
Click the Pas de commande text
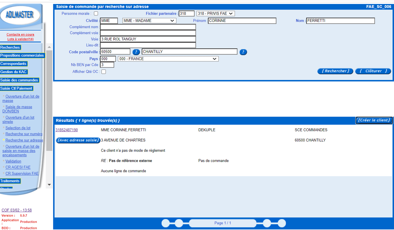click(x=213, y=161)
